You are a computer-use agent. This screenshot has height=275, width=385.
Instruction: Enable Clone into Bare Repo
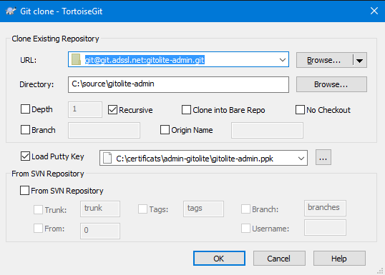(x=186, y=110)
